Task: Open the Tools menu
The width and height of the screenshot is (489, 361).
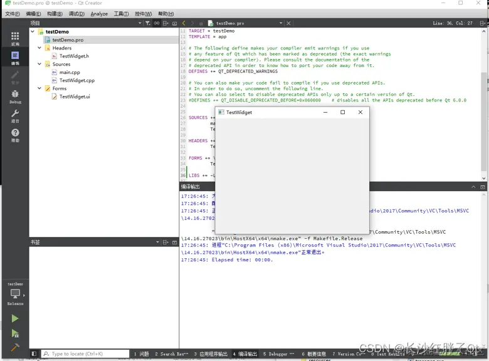Action: pos(121,14)
